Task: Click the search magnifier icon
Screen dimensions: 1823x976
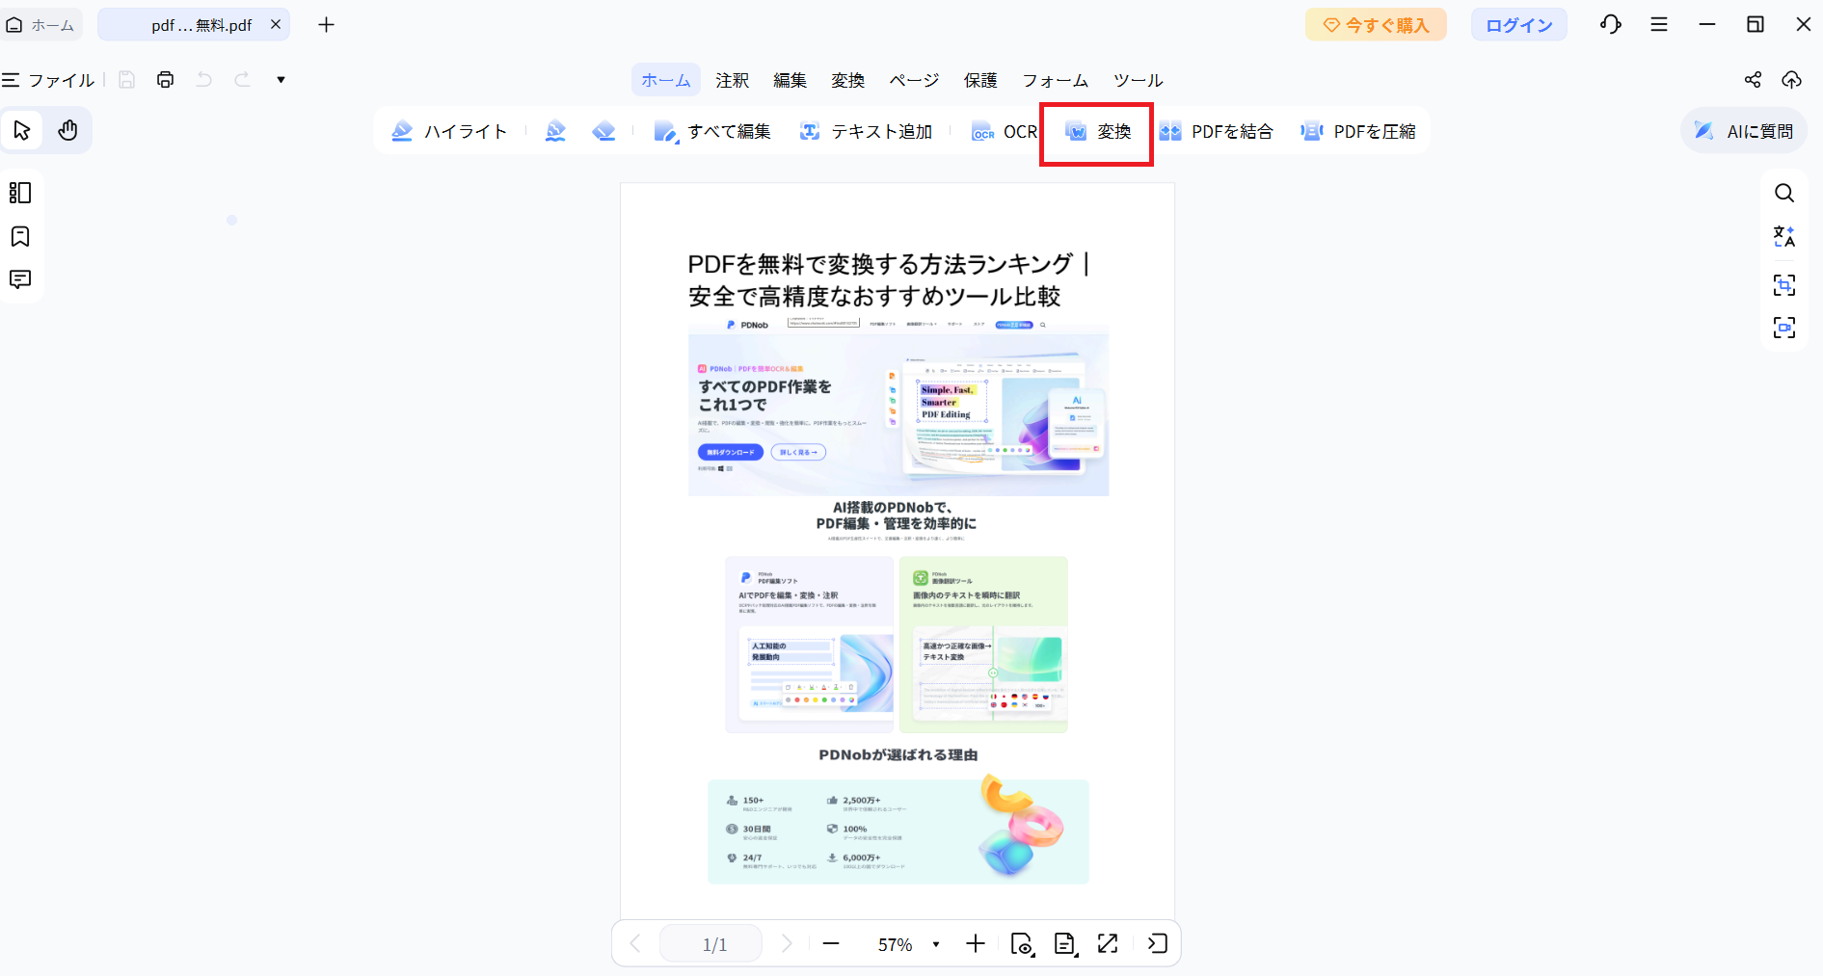Action: click(1784, 193)
